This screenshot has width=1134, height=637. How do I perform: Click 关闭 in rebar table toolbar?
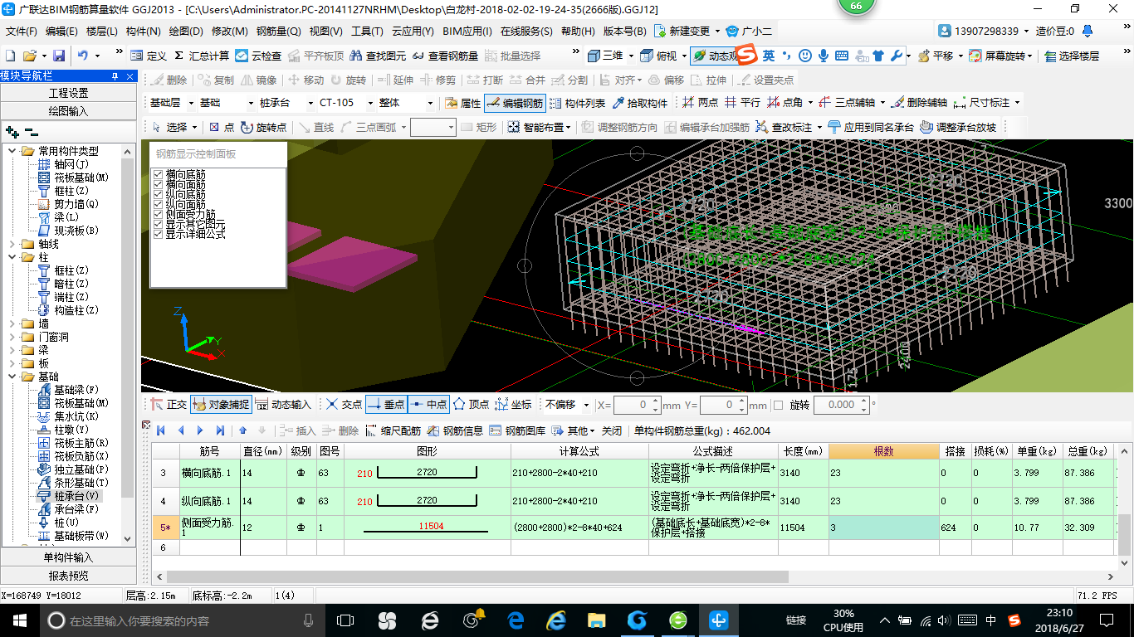point(612,430)
